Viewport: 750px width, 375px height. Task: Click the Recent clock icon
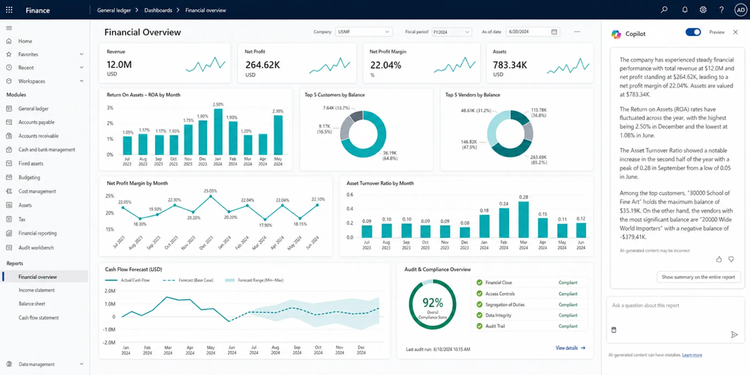click(x=9, y=67)
